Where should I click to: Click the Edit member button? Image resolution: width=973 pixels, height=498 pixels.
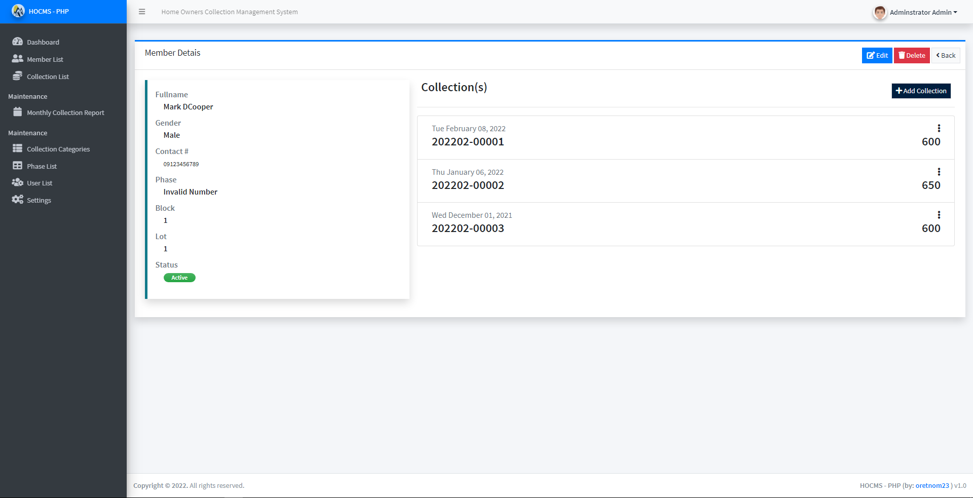pyautogui.click(x=877, y=55)
